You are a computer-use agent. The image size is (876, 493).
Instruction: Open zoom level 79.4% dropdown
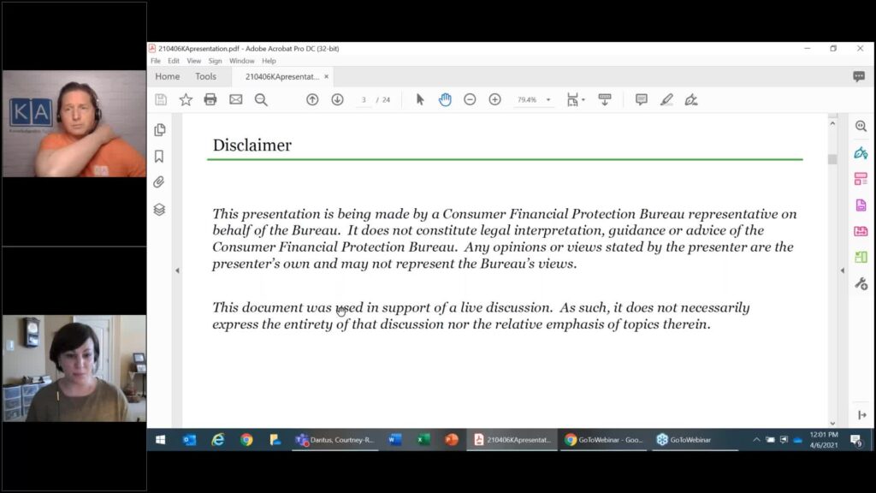pos(534,99)
